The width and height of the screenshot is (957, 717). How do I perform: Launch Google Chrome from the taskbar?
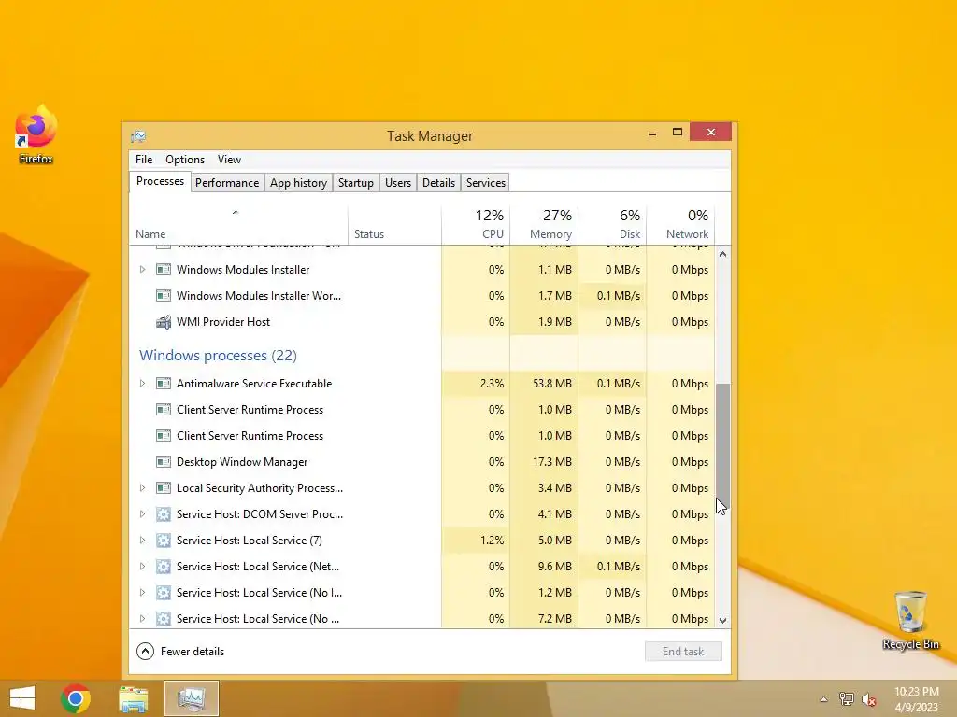(76, 698)
